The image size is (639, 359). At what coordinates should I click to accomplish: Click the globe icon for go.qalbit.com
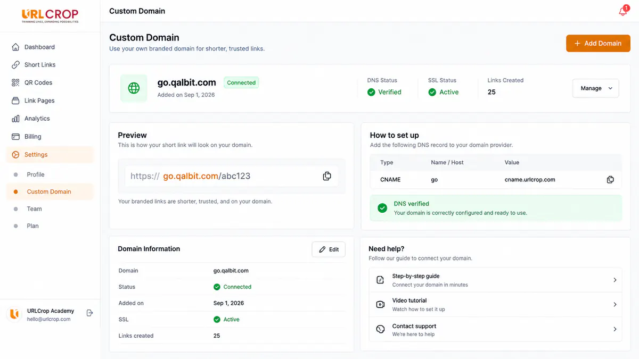(x=134, y=88)
